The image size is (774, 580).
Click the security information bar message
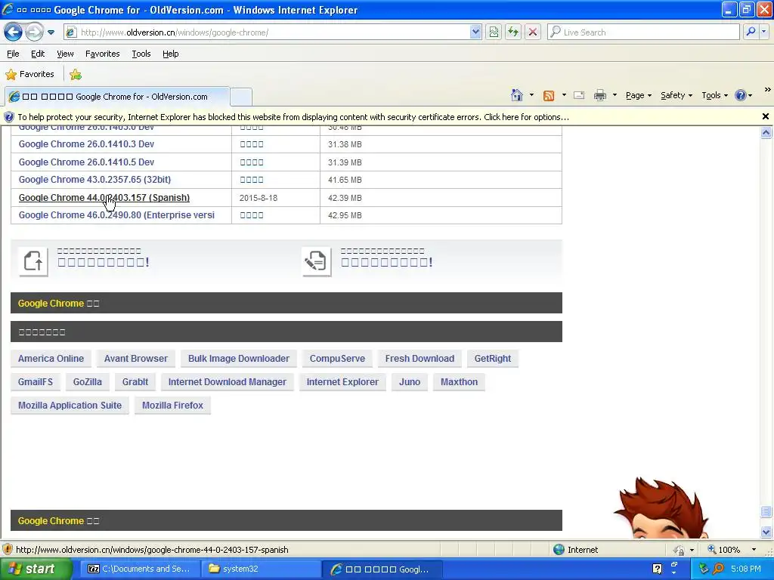coord(293,117)
